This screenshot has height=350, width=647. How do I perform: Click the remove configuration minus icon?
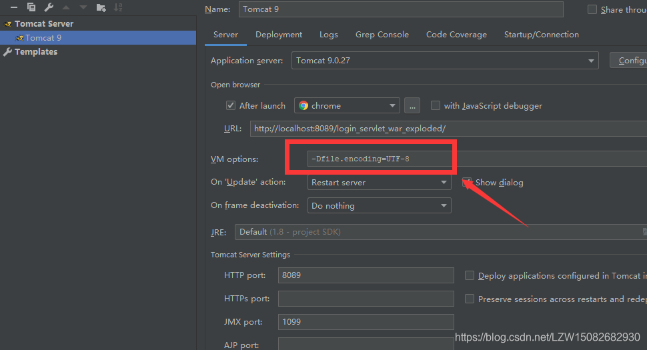pos(13,7)
